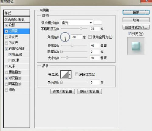Image resolution: width=152 pixels, height=131 pixels.
Task: Click the 设置为默认值 button
Action: 63,91
